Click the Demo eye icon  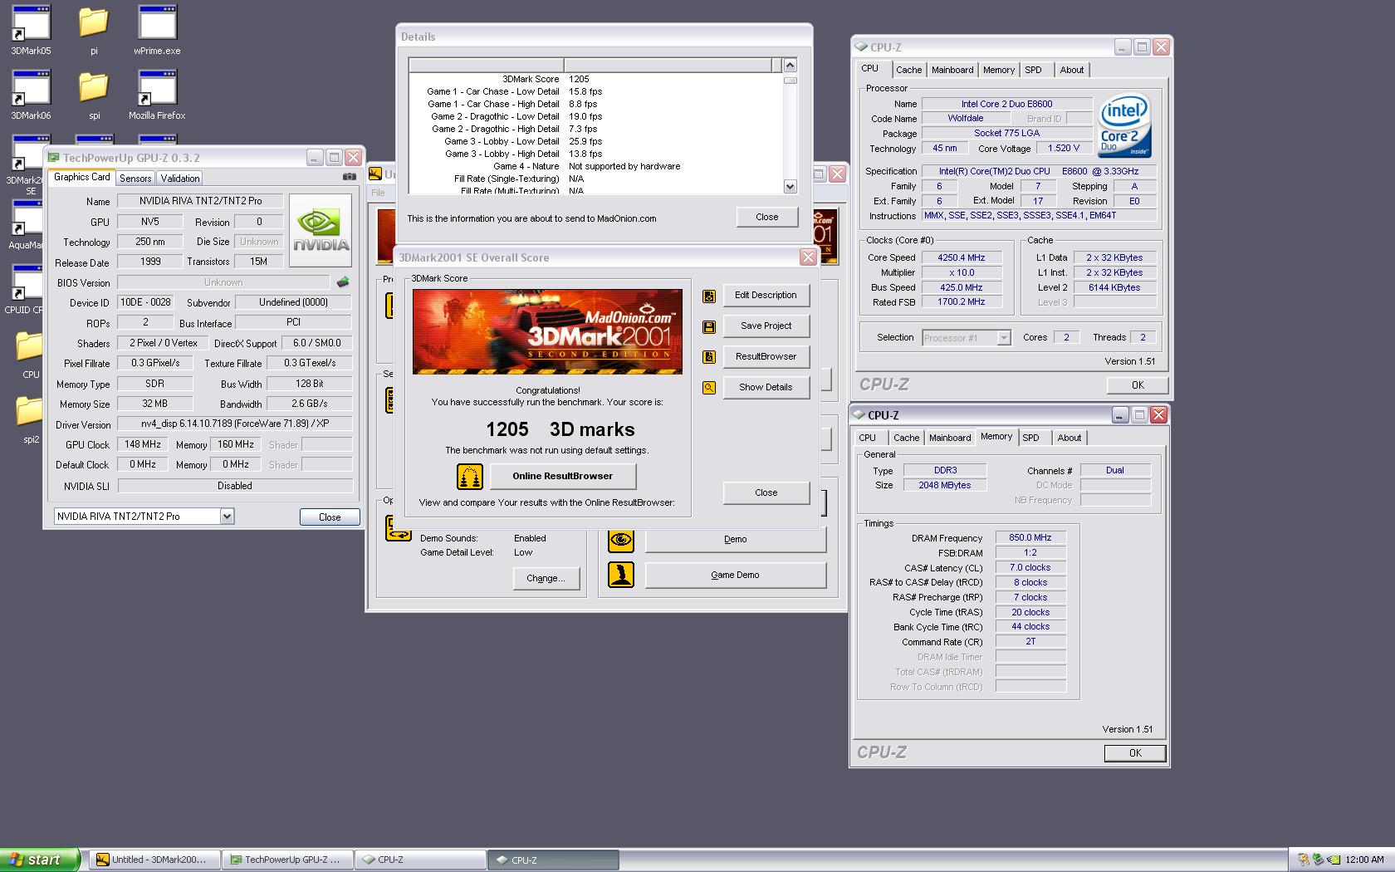[x=621, y=540]
